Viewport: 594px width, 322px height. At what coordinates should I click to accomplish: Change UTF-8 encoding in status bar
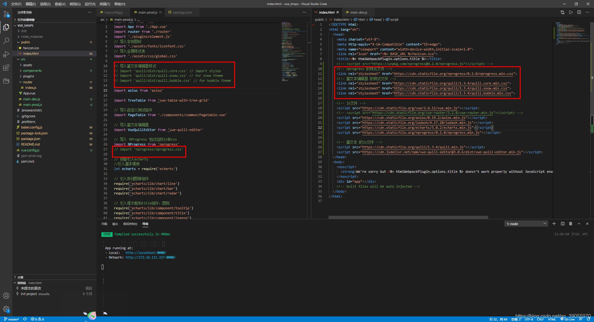(x=529, y=319)
